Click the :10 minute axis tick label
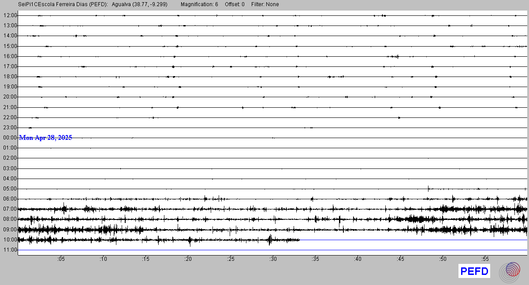 [x=103, y=259]
